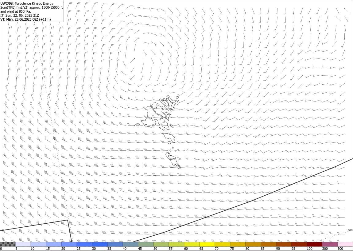Choose the pale pink swatch above 500
This screenshot has width=353, height=251.
[x=345, y=244]
